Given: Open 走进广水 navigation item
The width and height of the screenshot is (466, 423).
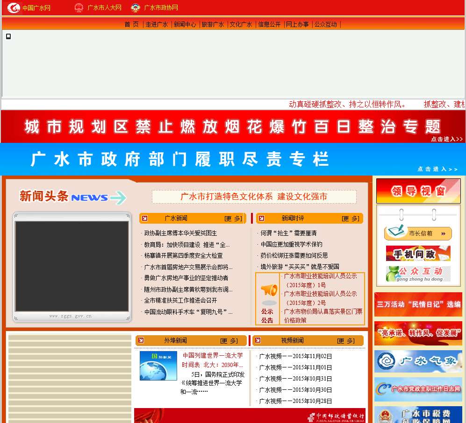Looking at the screenshot, I should click(x=157, y=24).
